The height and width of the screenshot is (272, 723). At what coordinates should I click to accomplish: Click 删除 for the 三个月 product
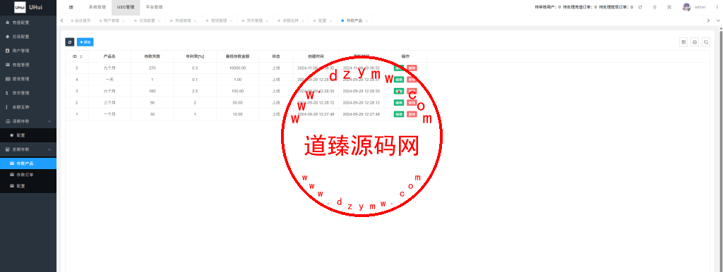(x=412, y=103)
